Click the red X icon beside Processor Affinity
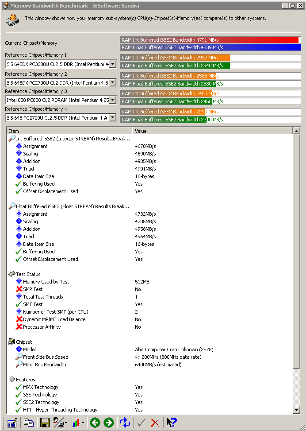Screen dimensions: 306x431 pos(19,327)
